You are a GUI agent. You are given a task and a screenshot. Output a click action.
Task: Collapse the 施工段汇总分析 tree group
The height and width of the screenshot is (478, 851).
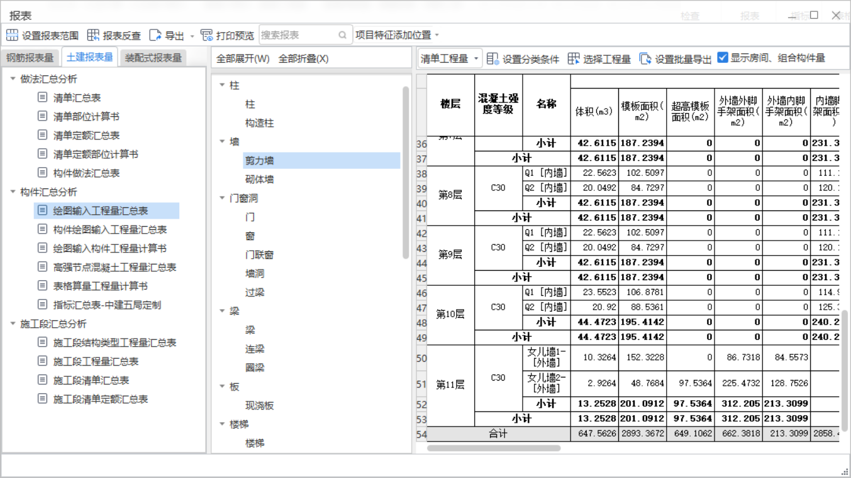coord(13,323)
